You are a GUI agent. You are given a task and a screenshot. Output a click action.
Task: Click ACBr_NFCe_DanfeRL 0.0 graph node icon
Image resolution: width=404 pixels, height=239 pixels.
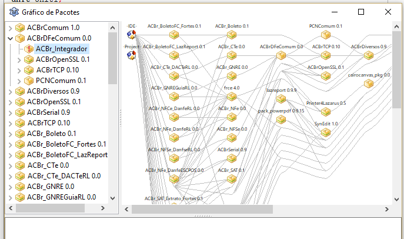(174, 117)
